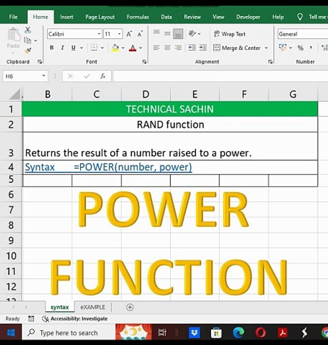
Task: Open the File tab
Action: pos(13,17)
